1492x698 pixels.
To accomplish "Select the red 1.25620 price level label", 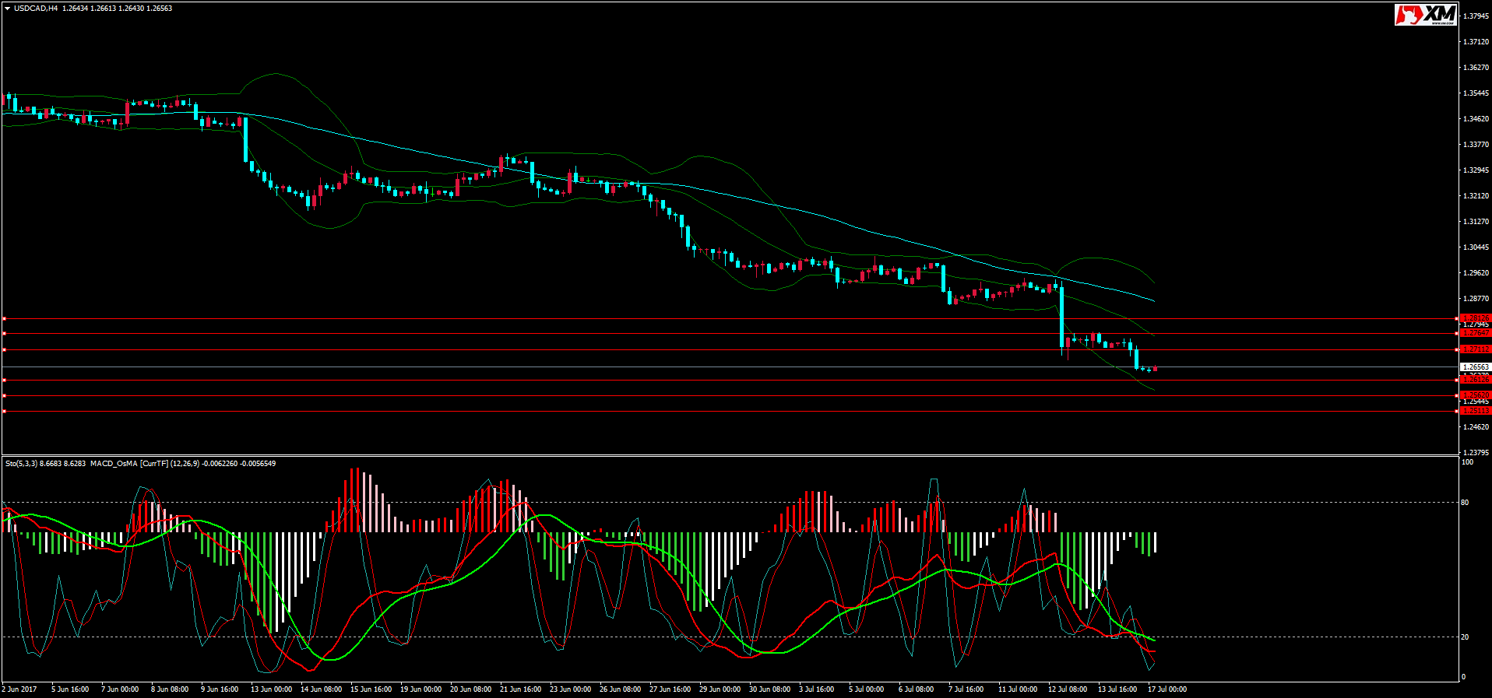I will [x=1476, y=395].
